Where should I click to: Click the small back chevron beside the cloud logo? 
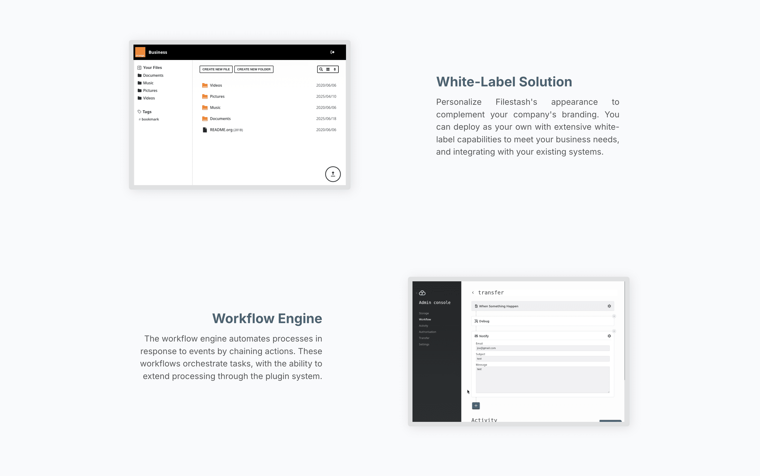point(416,293)
